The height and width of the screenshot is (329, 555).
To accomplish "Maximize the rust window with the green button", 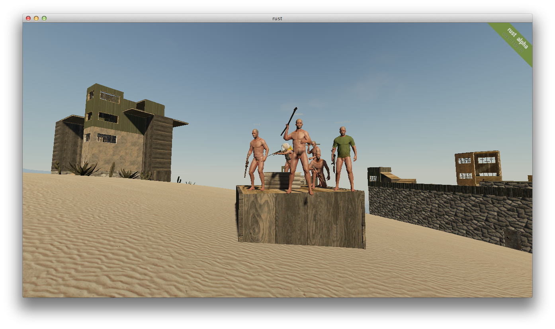I will coord(44,18).
